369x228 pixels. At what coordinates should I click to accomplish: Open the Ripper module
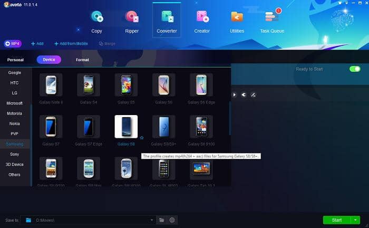(132, 22)
